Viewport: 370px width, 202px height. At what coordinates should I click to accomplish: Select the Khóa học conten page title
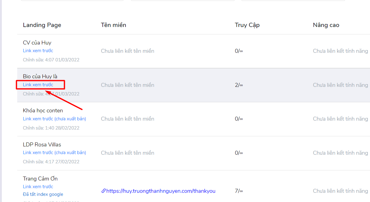click(x=43, y=111)
